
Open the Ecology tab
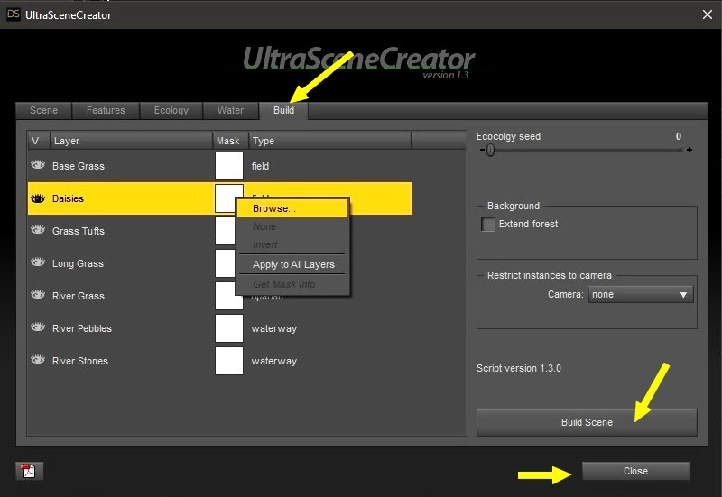point(171,110)
